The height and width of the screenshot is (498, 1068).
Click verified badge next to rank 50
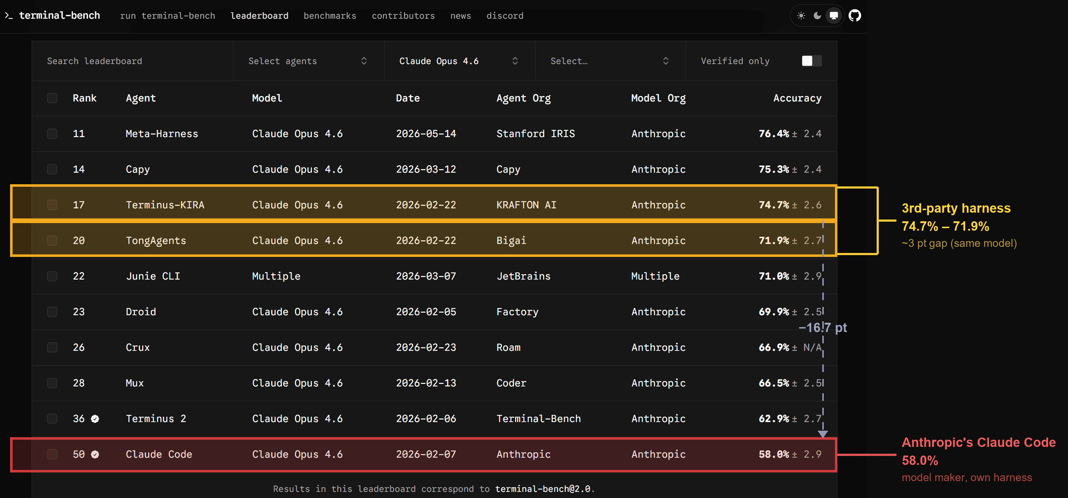(95, 454)
